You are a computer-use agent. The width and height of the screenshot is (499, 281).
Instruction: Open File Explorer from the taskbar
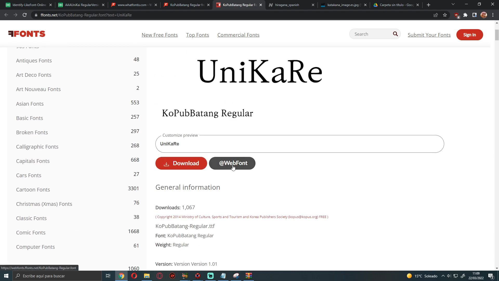tap(147, 276)
